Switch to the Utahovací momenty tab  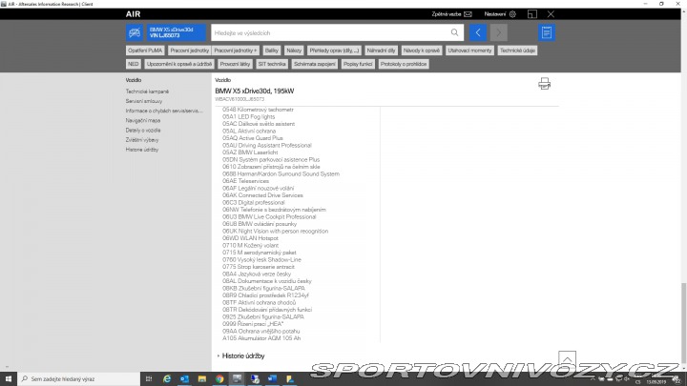(x=470, y=50)
